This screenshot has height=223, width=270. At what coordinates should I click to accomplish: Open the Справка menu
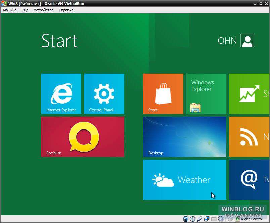pyautogui.click(x=66, y=10)
